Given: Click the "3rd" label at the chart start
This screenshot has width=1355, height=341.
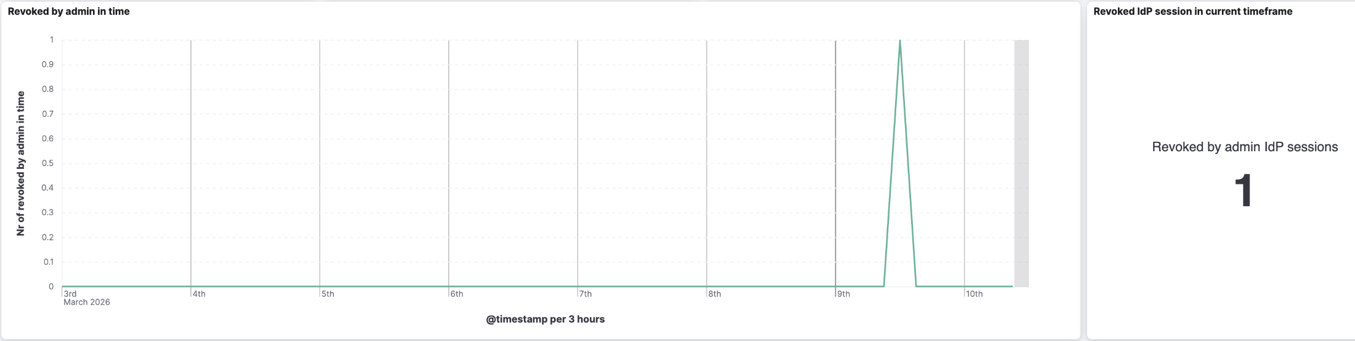Looking at the screenshot, I should click(70, 294).
